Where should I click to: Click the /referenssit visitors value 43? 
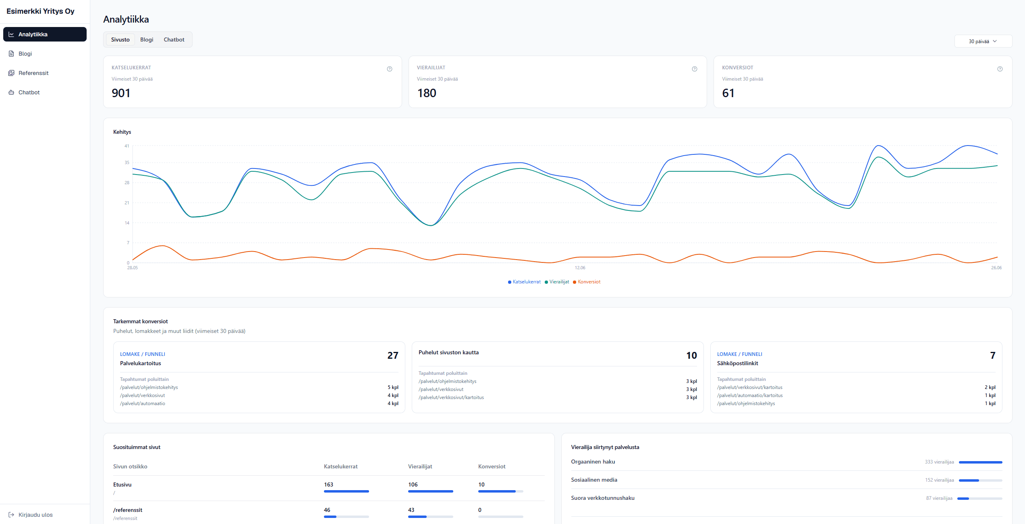[x=411, y=510]
